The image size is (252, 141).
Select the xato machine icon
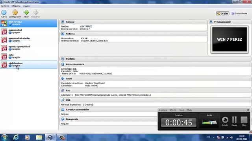(4, 56)
